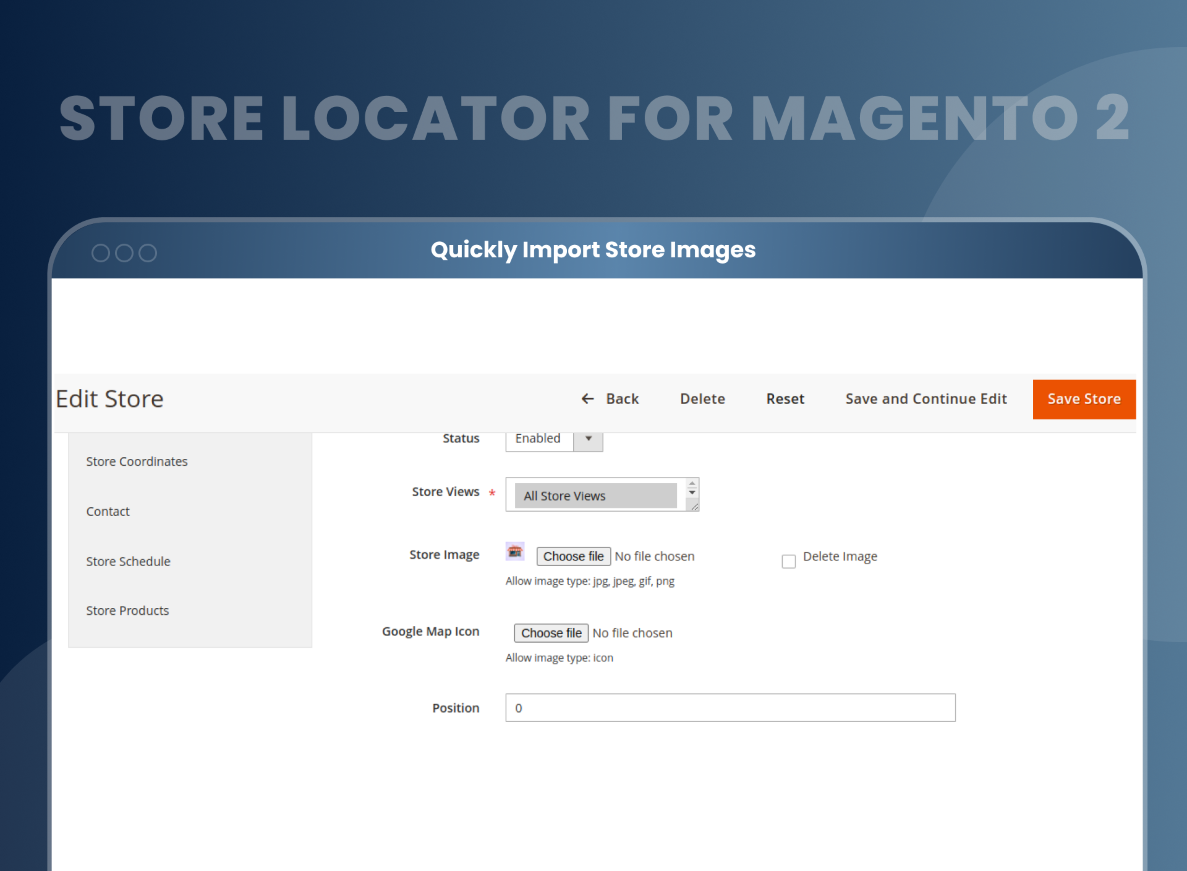Click the store image thumbnail preview
This screenshot has height=871, width=1187.
515,551
